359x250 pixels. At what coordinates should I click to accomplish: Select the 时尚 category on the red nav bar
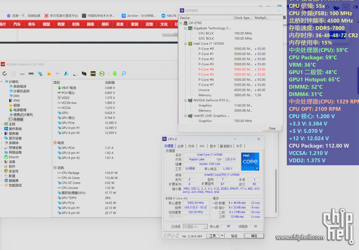click(76, 24)
